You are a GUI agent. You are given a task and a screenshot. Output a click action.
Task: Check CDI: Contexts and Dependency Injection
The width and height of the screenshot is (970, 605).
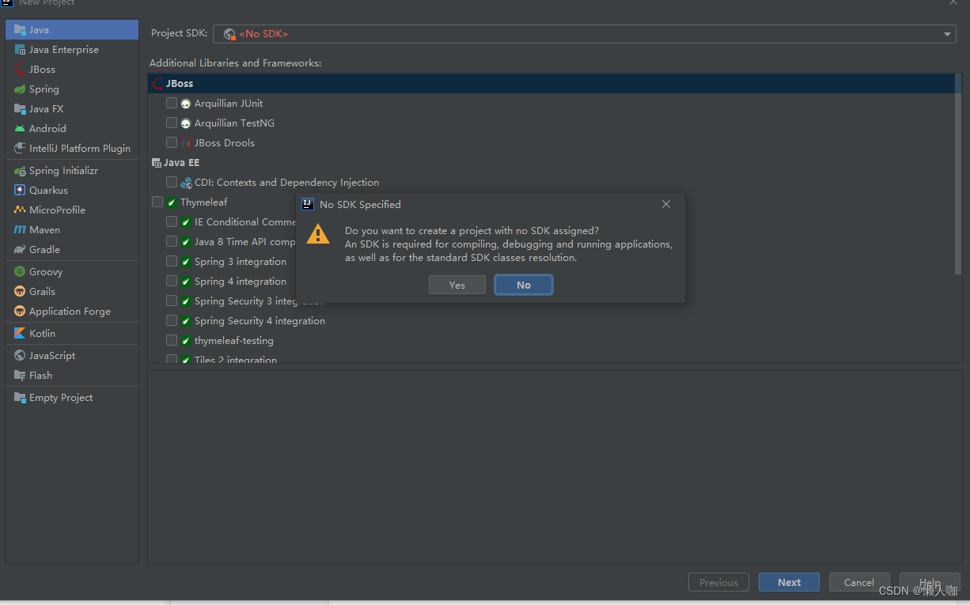coord(172,182)
